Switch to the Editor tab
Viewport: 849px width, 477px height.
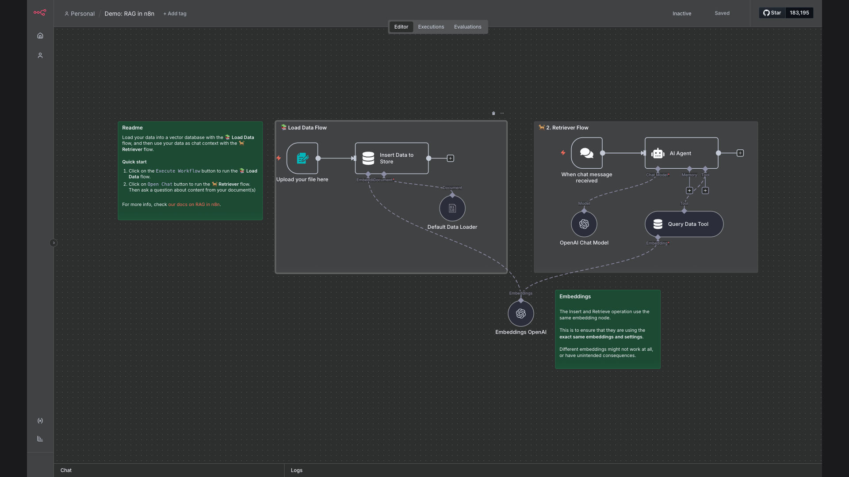pyautogui.click(x=401, y=27)
